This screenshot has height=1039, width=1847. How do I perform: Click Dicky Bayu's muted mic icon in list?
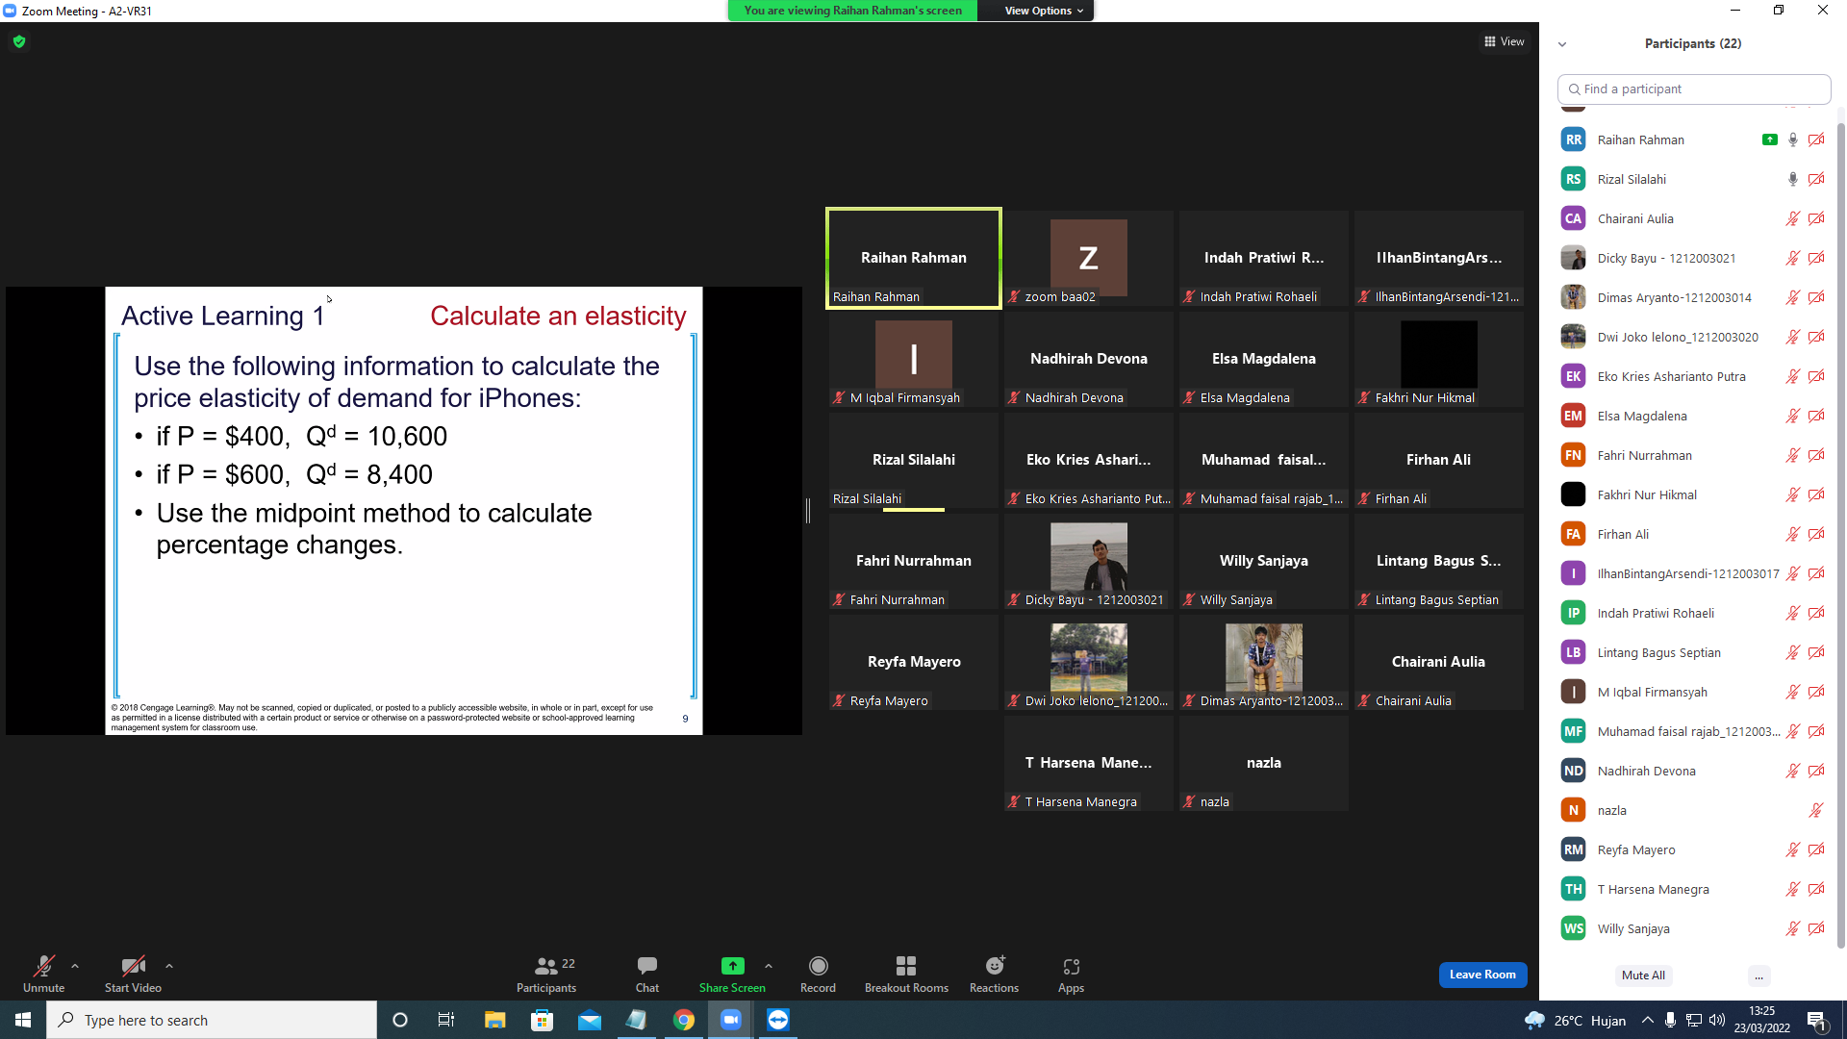[x=1793, y=258]
